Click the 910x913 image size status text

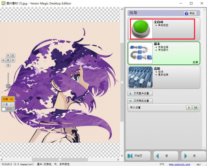pyautogui.click(x=18, y=164)
